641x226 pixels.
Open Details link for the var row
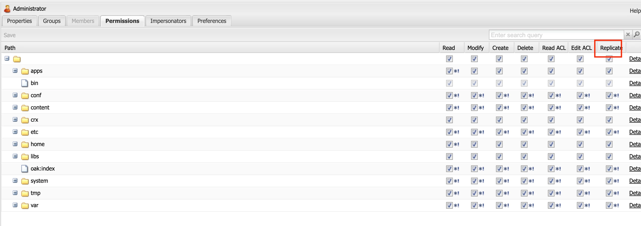pyautogui.click(x=635, y=205)
